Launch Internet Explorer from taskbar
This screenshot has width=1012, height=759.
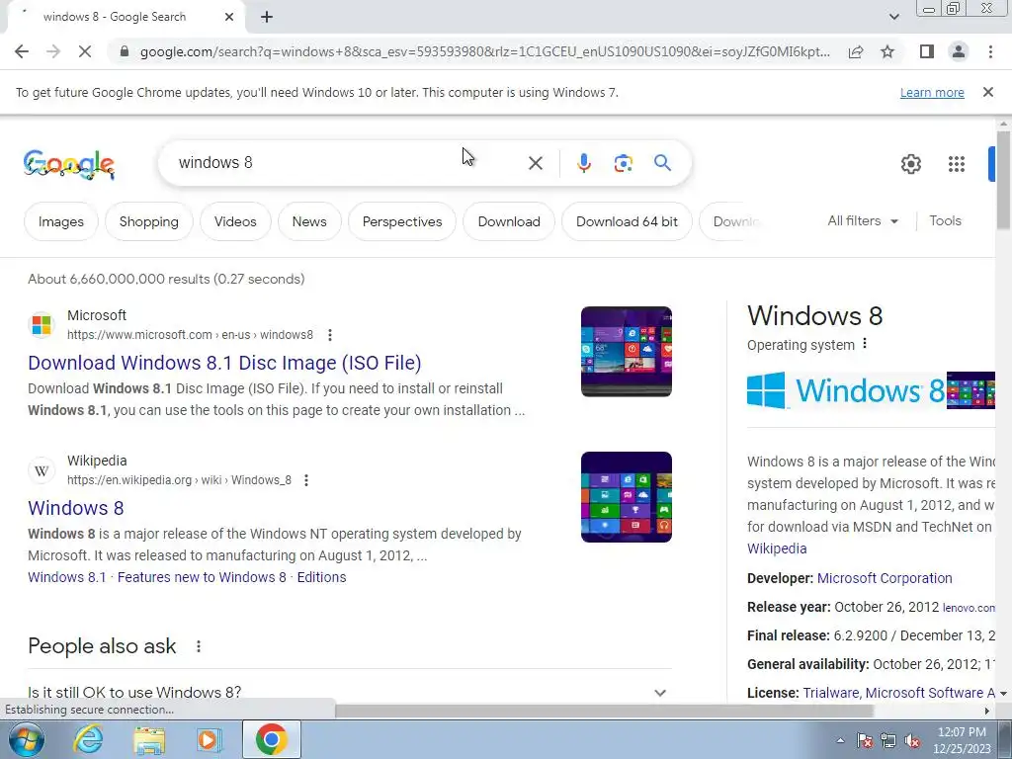click(88, 739)
